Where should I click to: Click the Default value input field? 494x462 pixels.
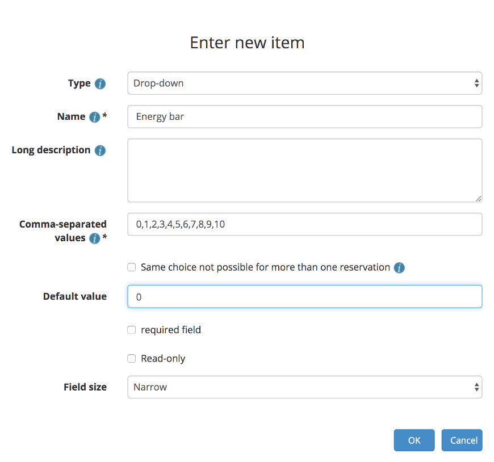(304, 296)
